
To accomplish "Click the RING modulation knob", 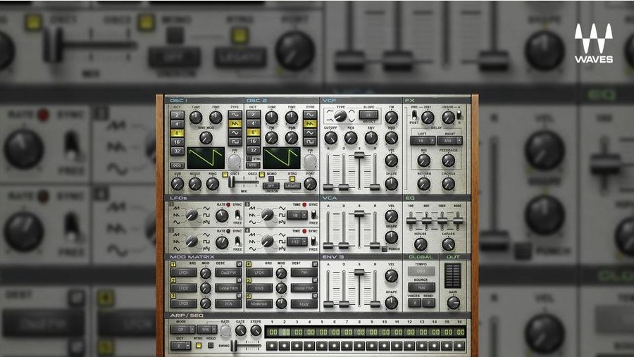I will (x=213, y=184).
